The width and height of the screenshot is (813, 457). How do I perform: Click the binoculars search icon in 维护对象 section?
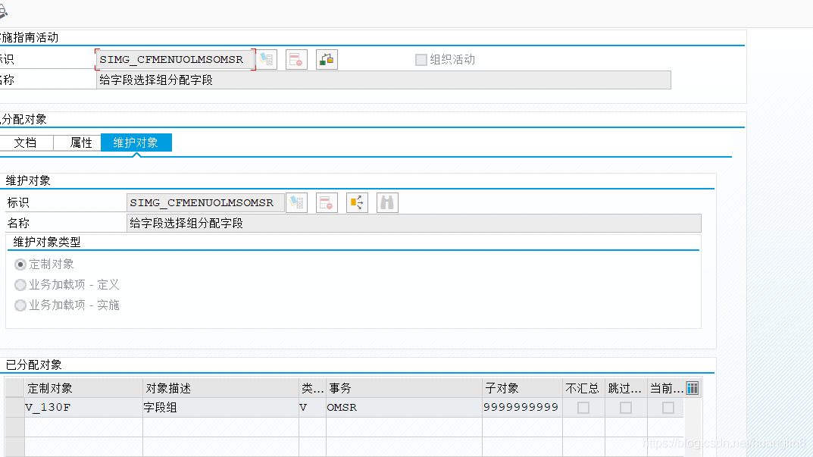click(x=386, y=202)
